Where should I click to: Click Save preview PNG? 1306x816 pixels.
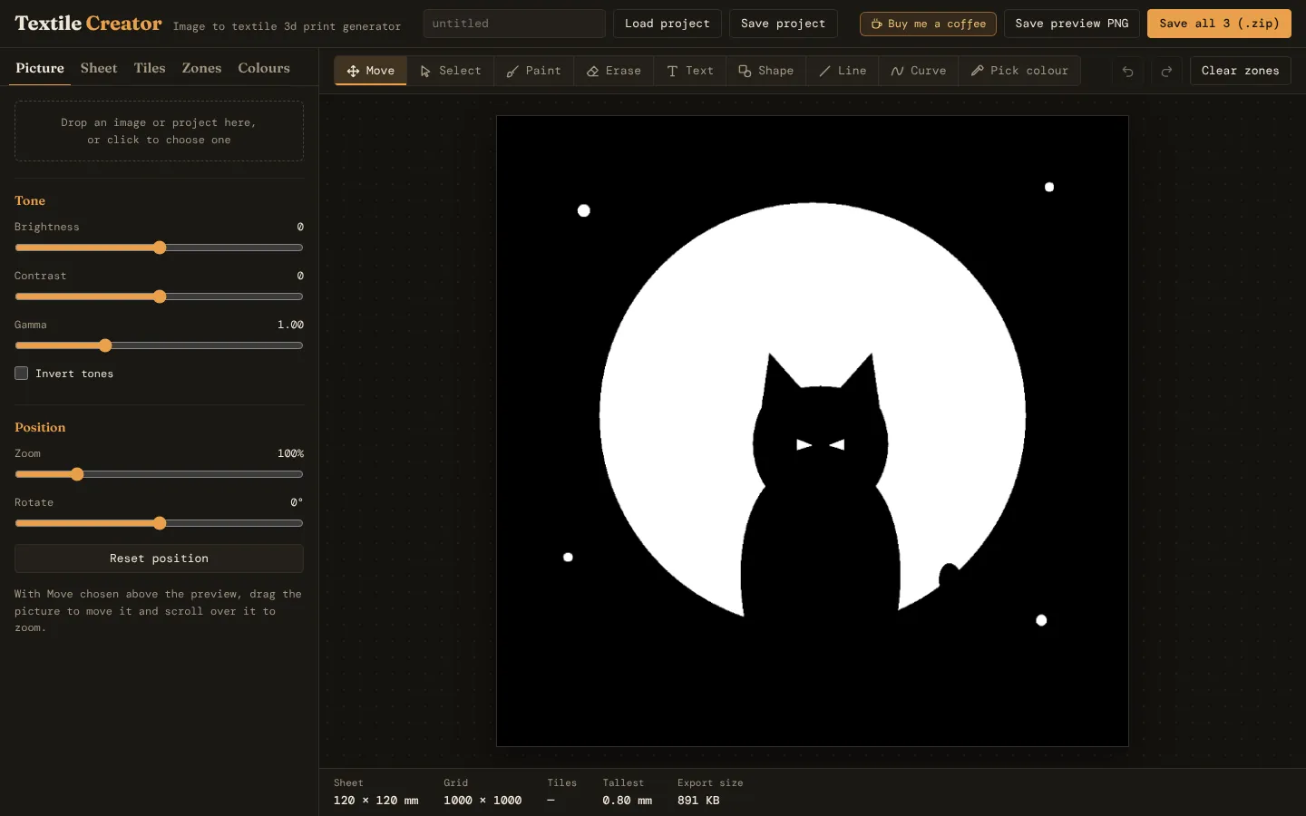1072,24
